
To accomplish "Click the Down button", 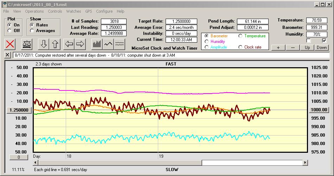I will [x=322, y=48].
